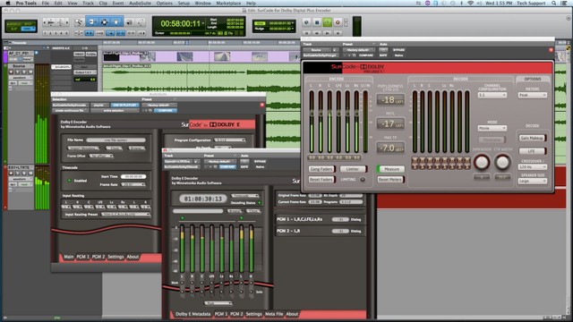The image size is (573, 322).
Task: Click the blue COMPARE button in AudioSuite window
Action: [165, 110]
